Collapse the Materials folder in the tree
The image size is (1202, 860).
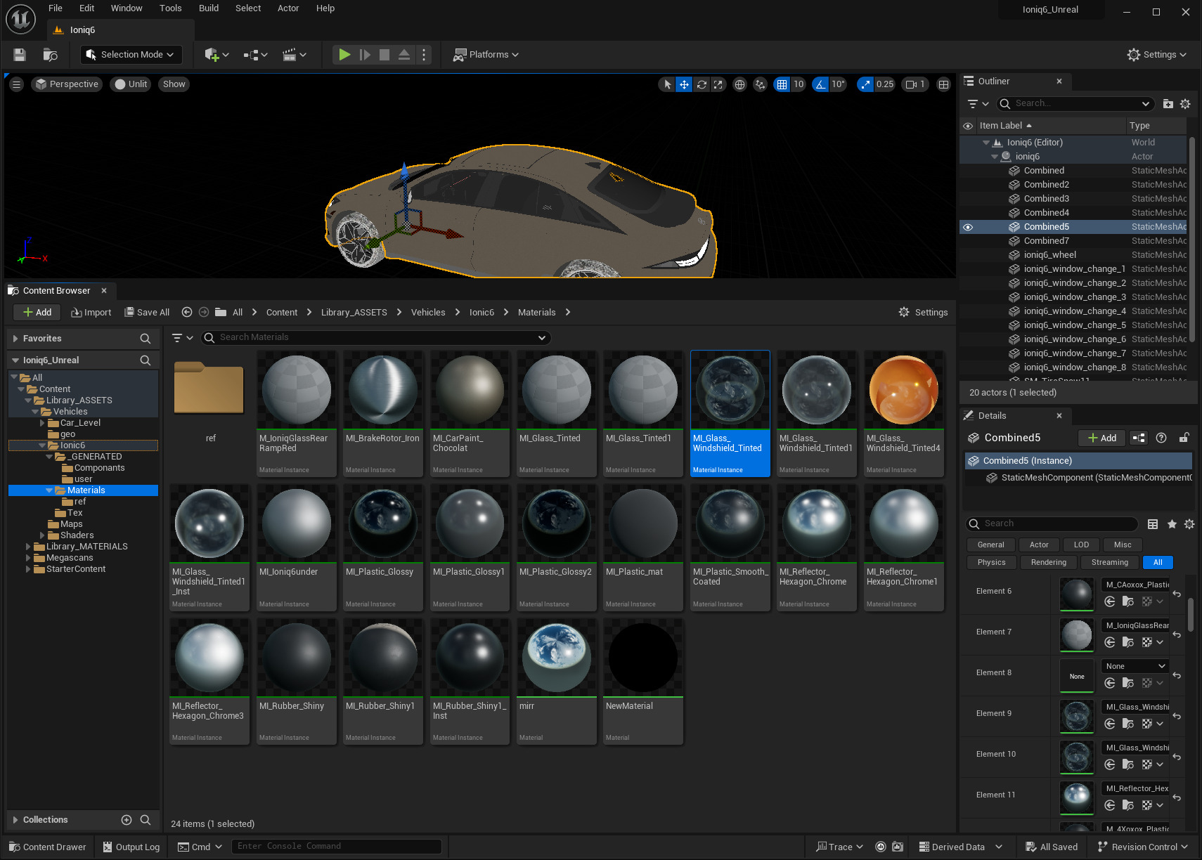click(x=49, y=490)
